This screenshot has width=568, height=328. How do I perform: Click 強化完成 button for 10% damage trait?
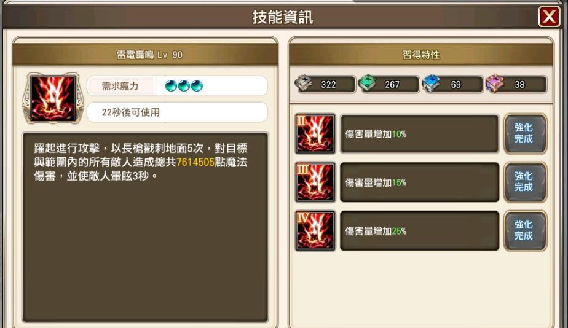pos(525,133)
